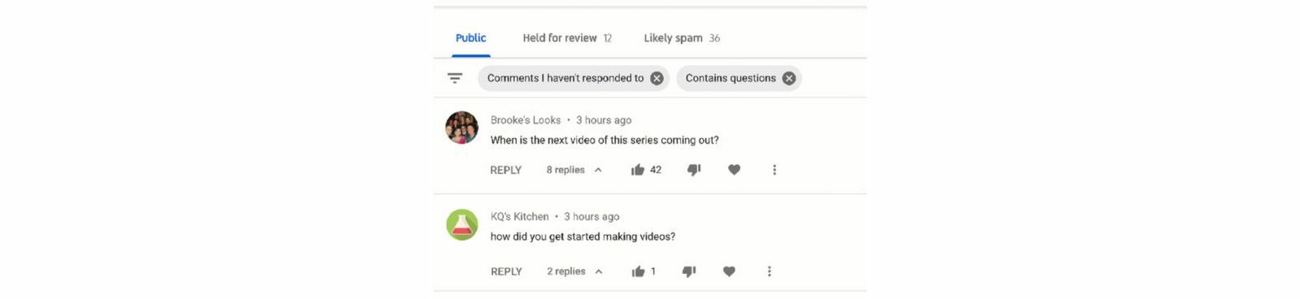1300x299 pixels.
Task: Like Brooke's Looks comment with thumbs up
Action: 638,170
